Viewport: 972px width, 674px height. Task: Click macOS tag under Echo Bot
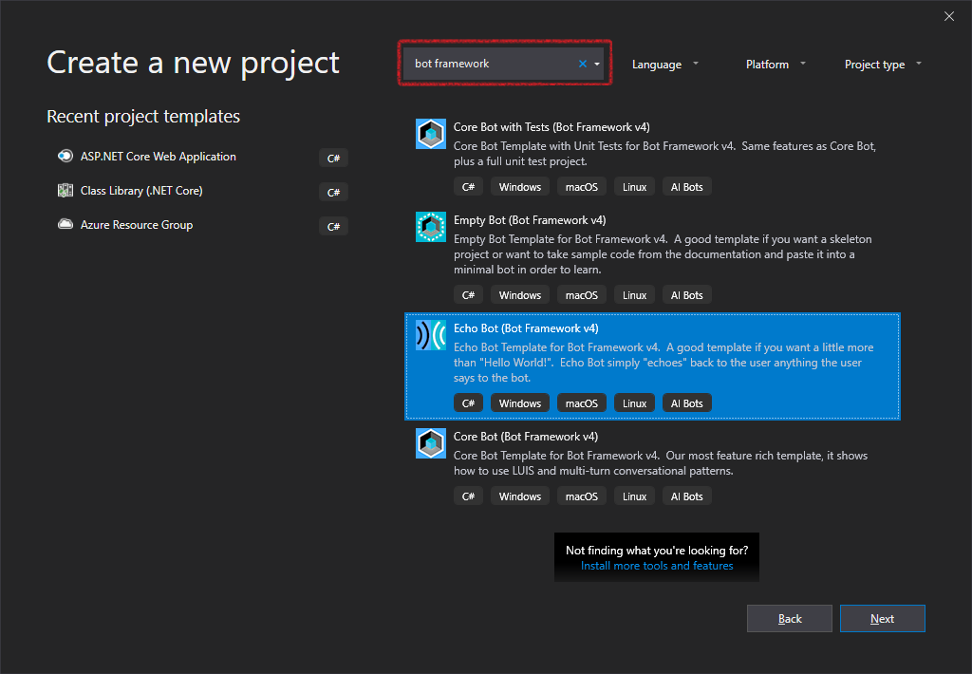582,403
